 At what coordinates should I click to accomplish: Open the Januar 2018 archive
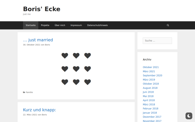click(150, 113)
